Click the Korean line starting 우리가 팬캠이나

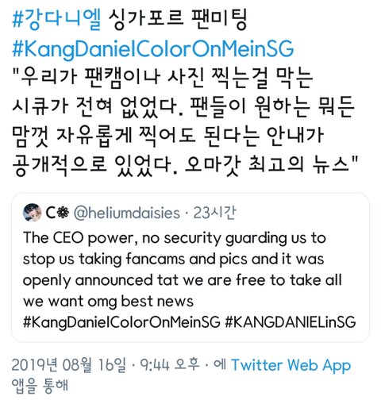(x=163, y=79)
